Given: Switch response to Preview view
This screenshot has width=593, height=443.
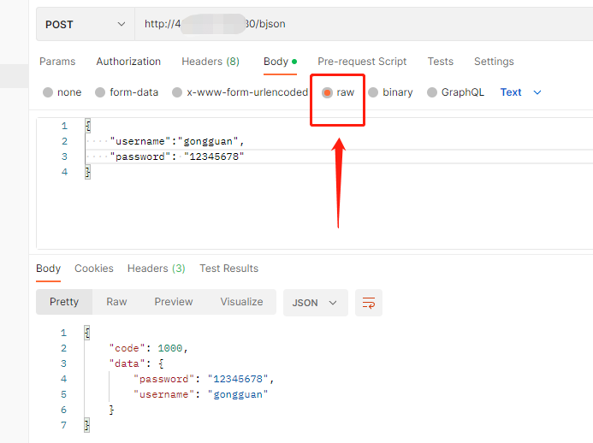Looking at the screenshot, I should (x=174, y=302).
